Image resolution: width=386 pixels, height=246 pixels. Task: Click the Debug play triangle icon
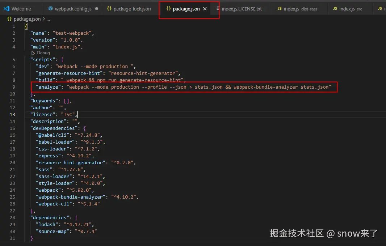click(x=33, y=53)
